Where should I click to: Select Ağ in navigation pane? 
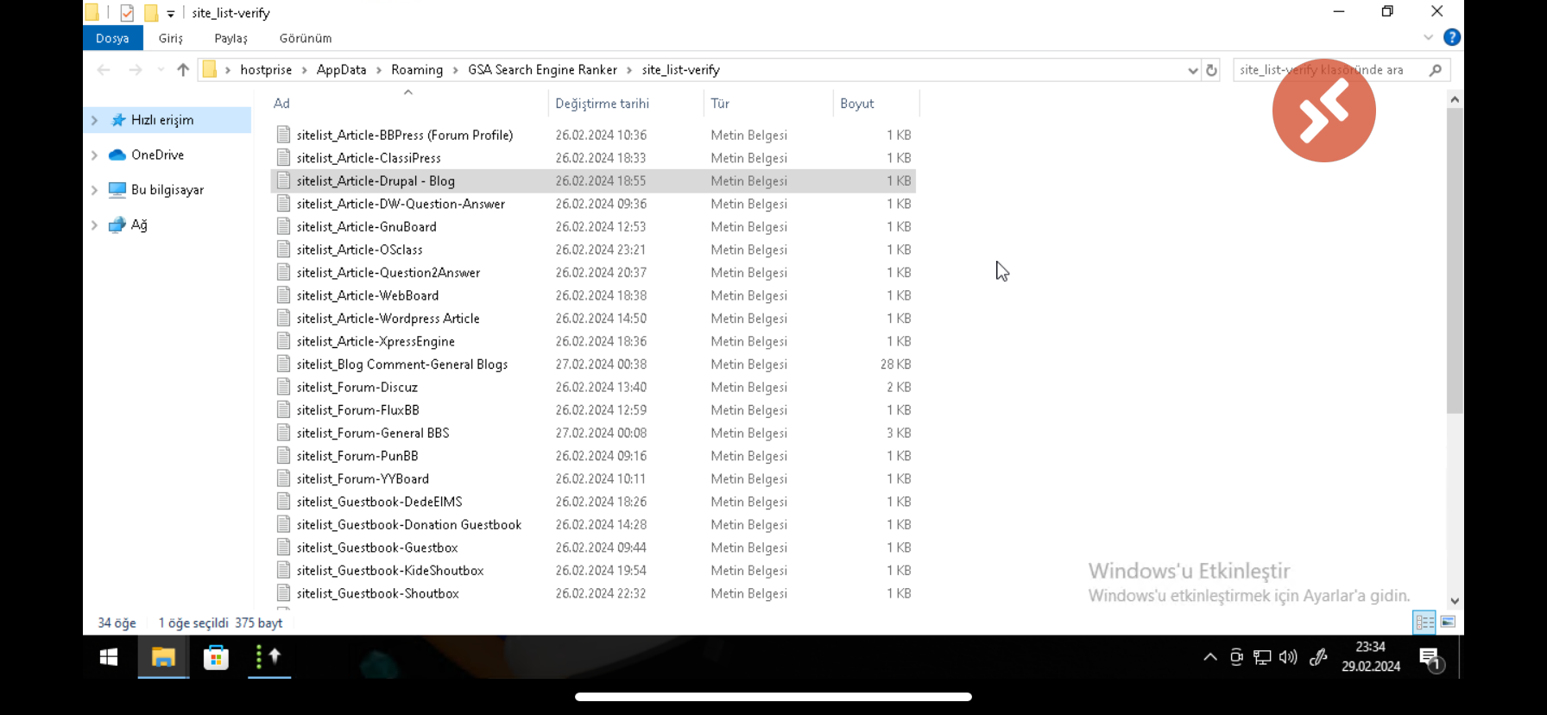click(x=139, y=225)
